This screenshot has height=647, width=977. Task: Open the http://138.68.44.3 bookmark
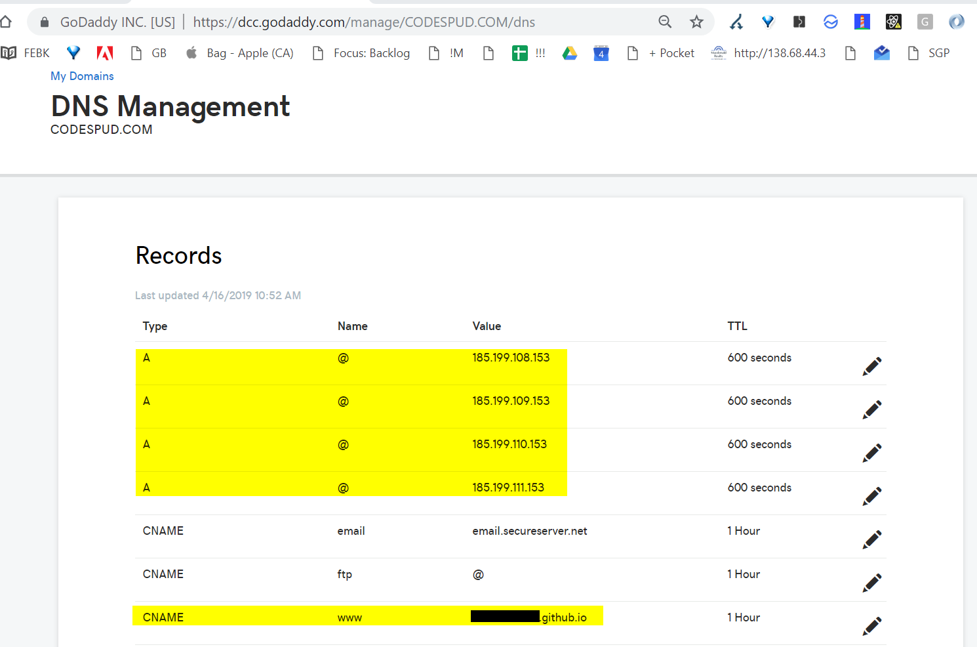[x=768, y=53]
